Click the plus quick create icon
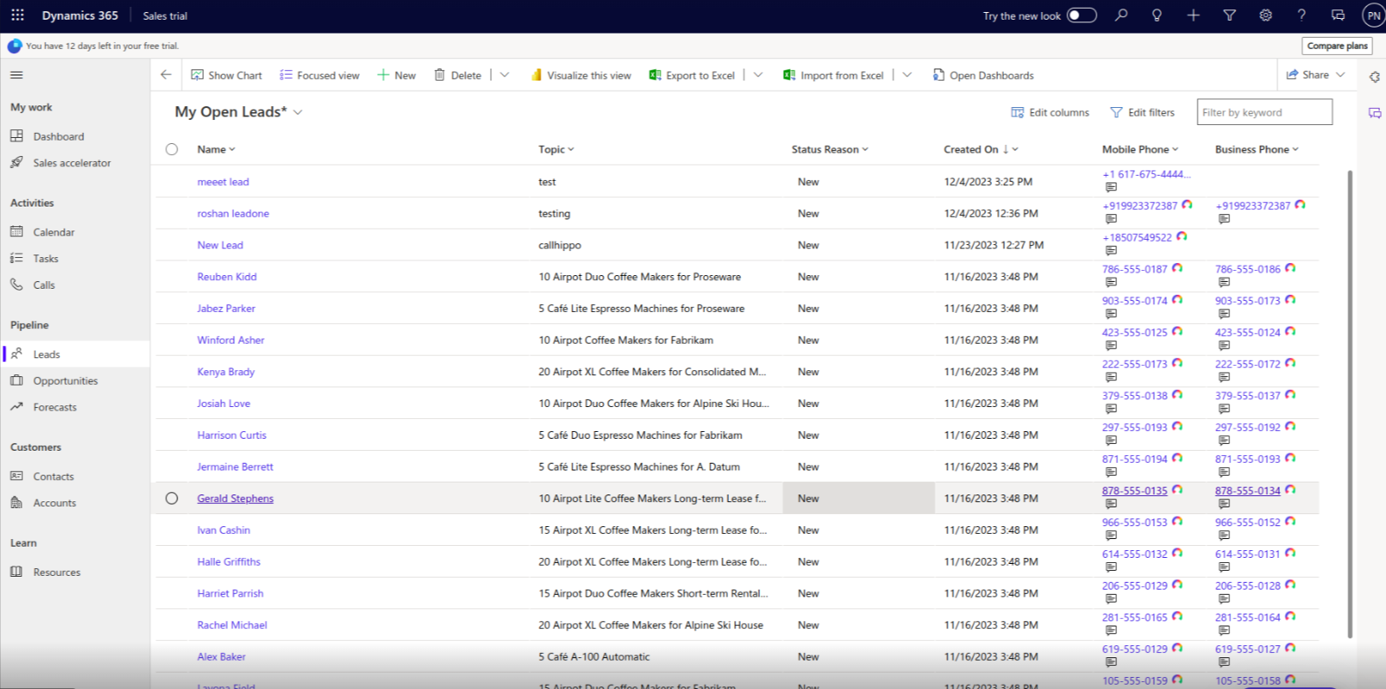 pos(1193,15)
